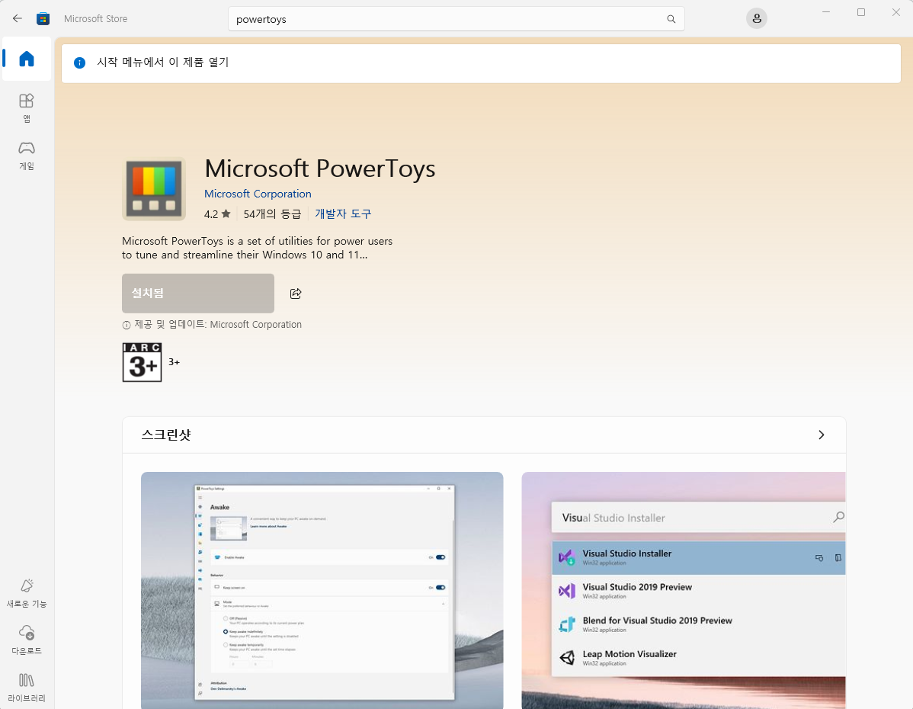Open the Awake settings screenshot thumbnail
This screenshot has width=913, height=709.
click(x=322, y=590)
